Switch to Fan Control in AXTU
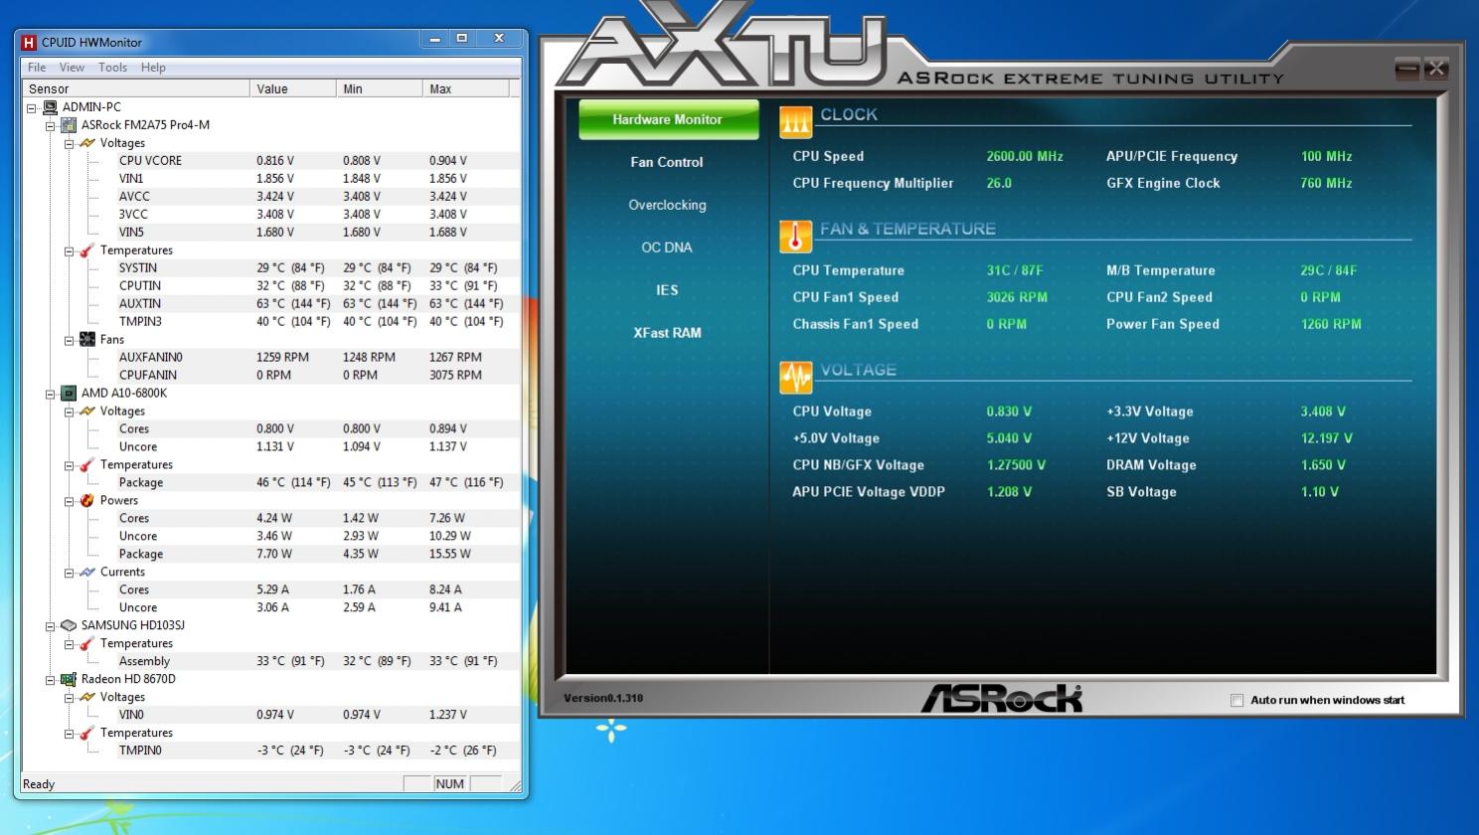This screenshot has height=835, width=1479. [667, 162]
